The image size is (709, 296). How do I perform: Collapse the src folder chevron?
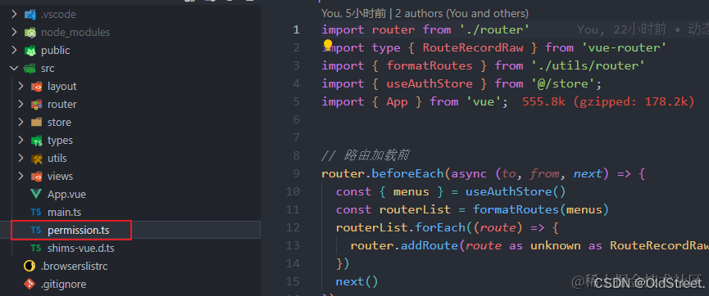point(14,69)
